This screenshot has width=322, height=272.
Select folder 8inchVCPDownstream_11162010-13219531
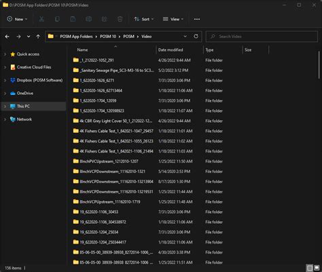click(x=113, y=192)
